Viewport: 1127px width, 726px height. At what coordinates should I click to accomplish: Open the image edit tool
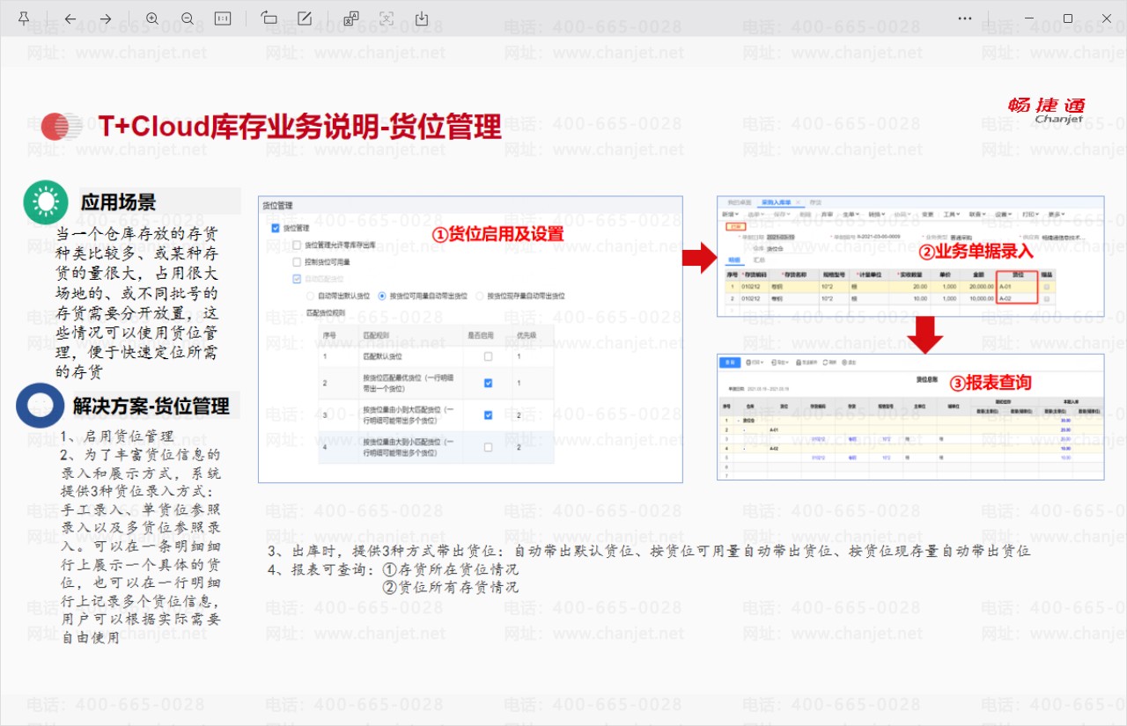pyautogui.click(x=305, y=18)
